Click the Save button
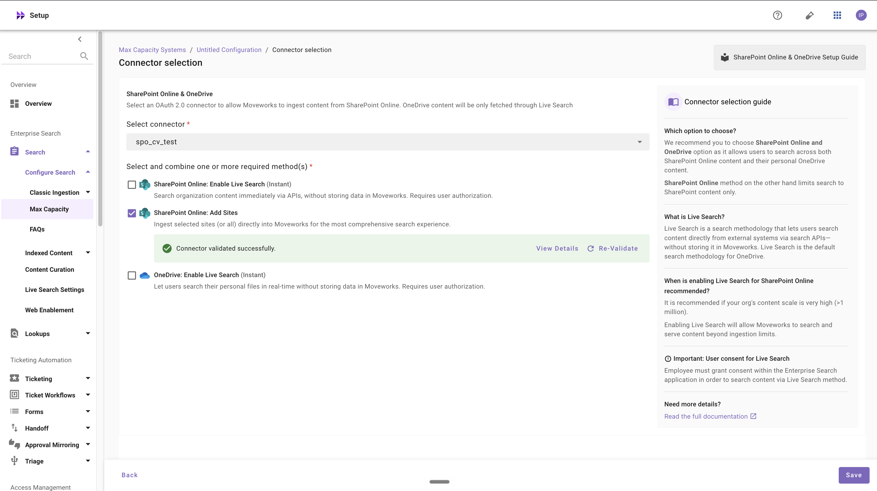877x491 pixels. point(854,475)
